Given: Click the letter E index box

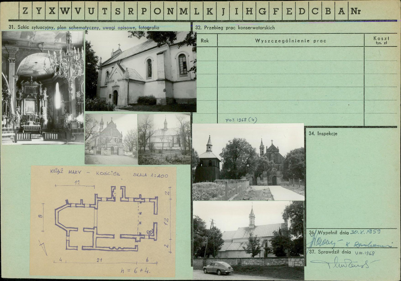Looking at the screenshot, I should [x=289, y=11].
